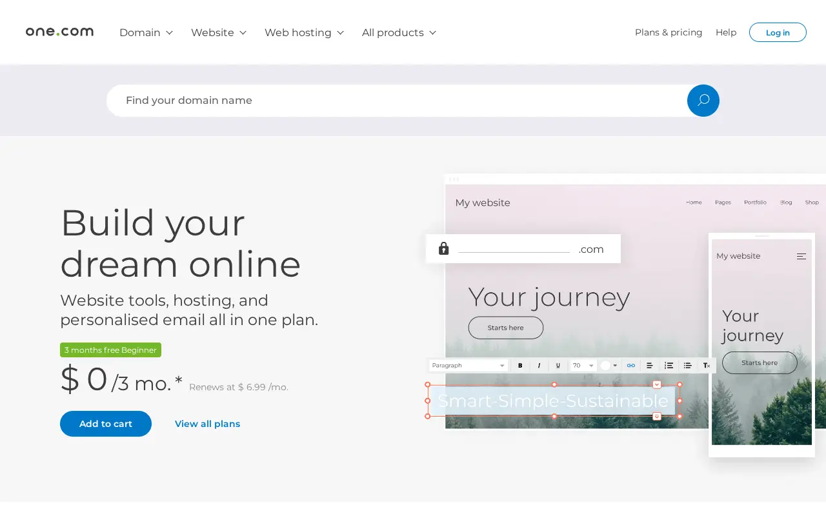
Task: Select Home in the preview site menu
Action: [694, 203]
